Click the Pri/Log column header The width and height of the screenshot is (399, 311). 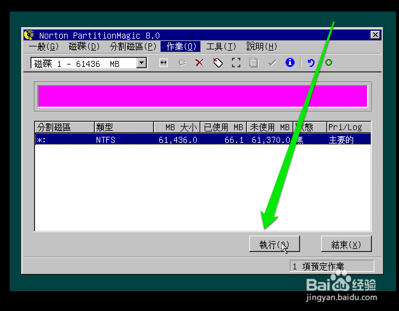pos(349,127)
